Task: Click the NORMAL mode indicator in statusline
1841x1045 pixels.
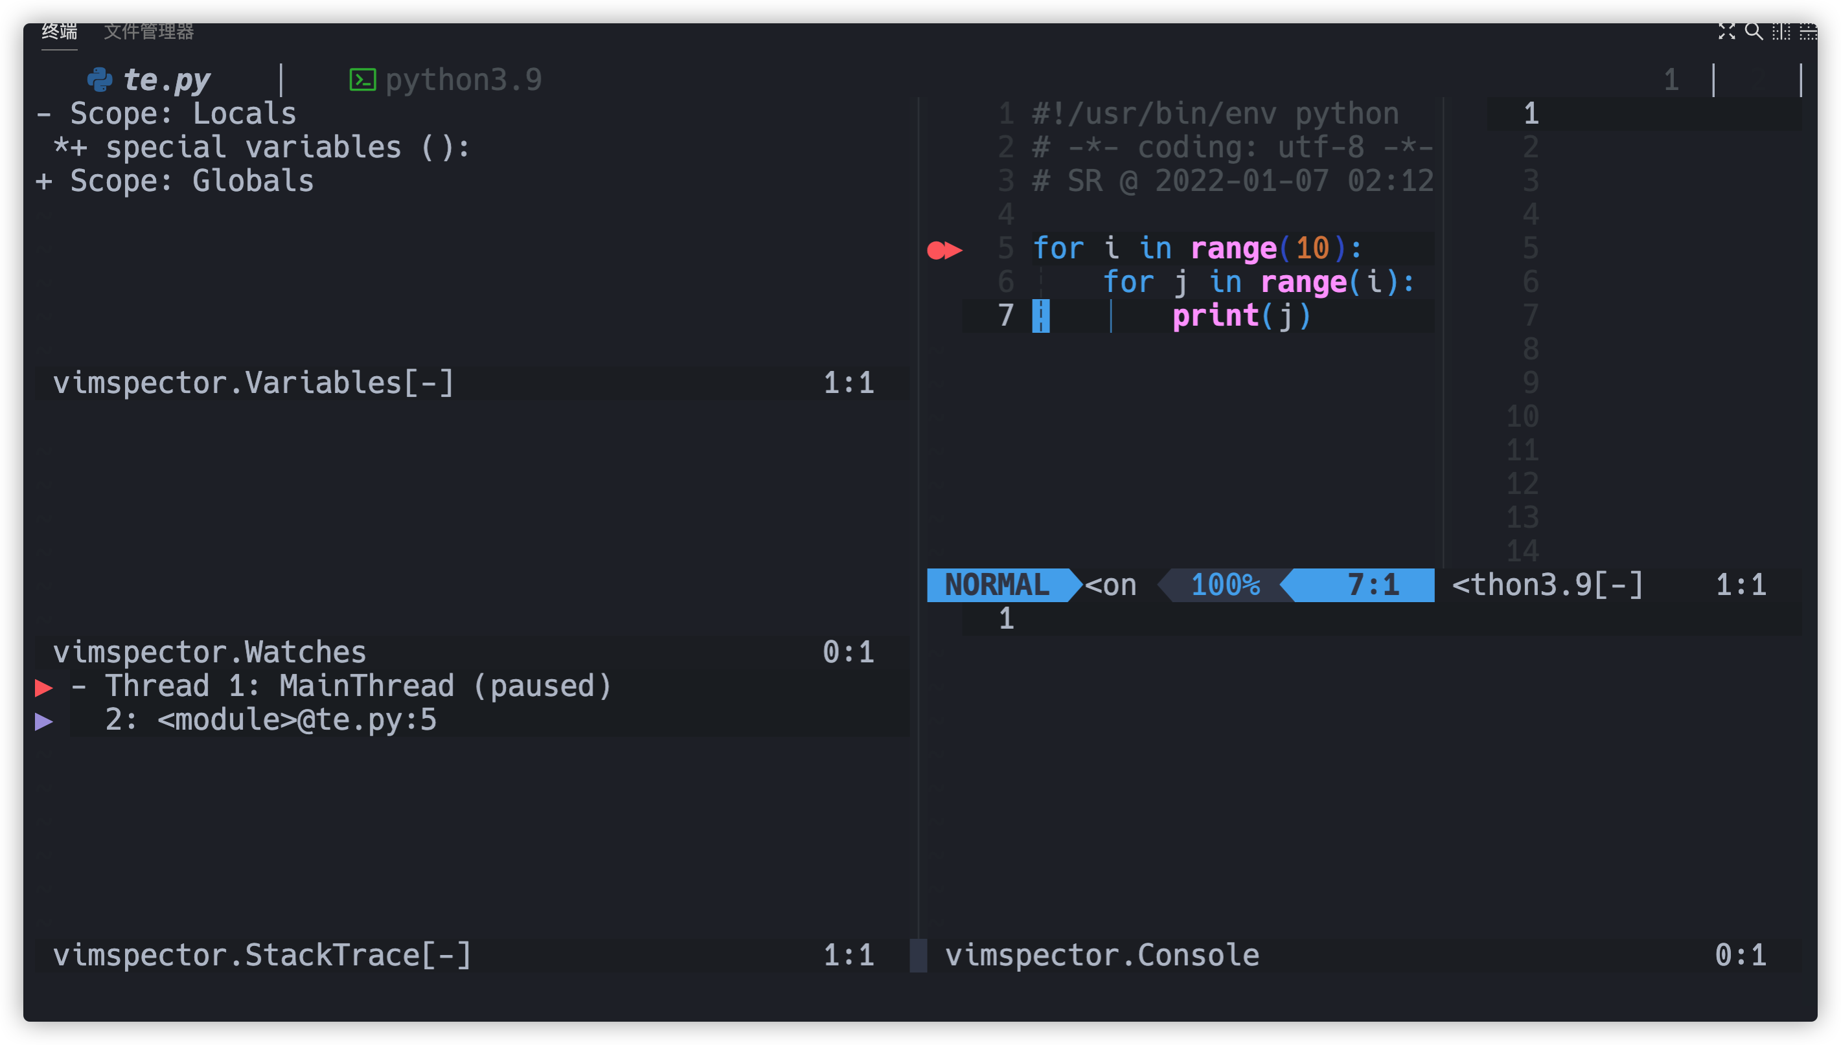Action: pos(996,585)
